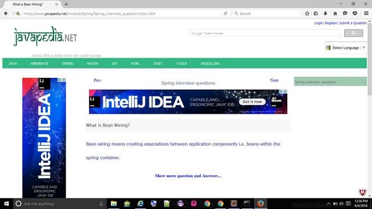Open the Windows Start menu

(x=6, y=204)
